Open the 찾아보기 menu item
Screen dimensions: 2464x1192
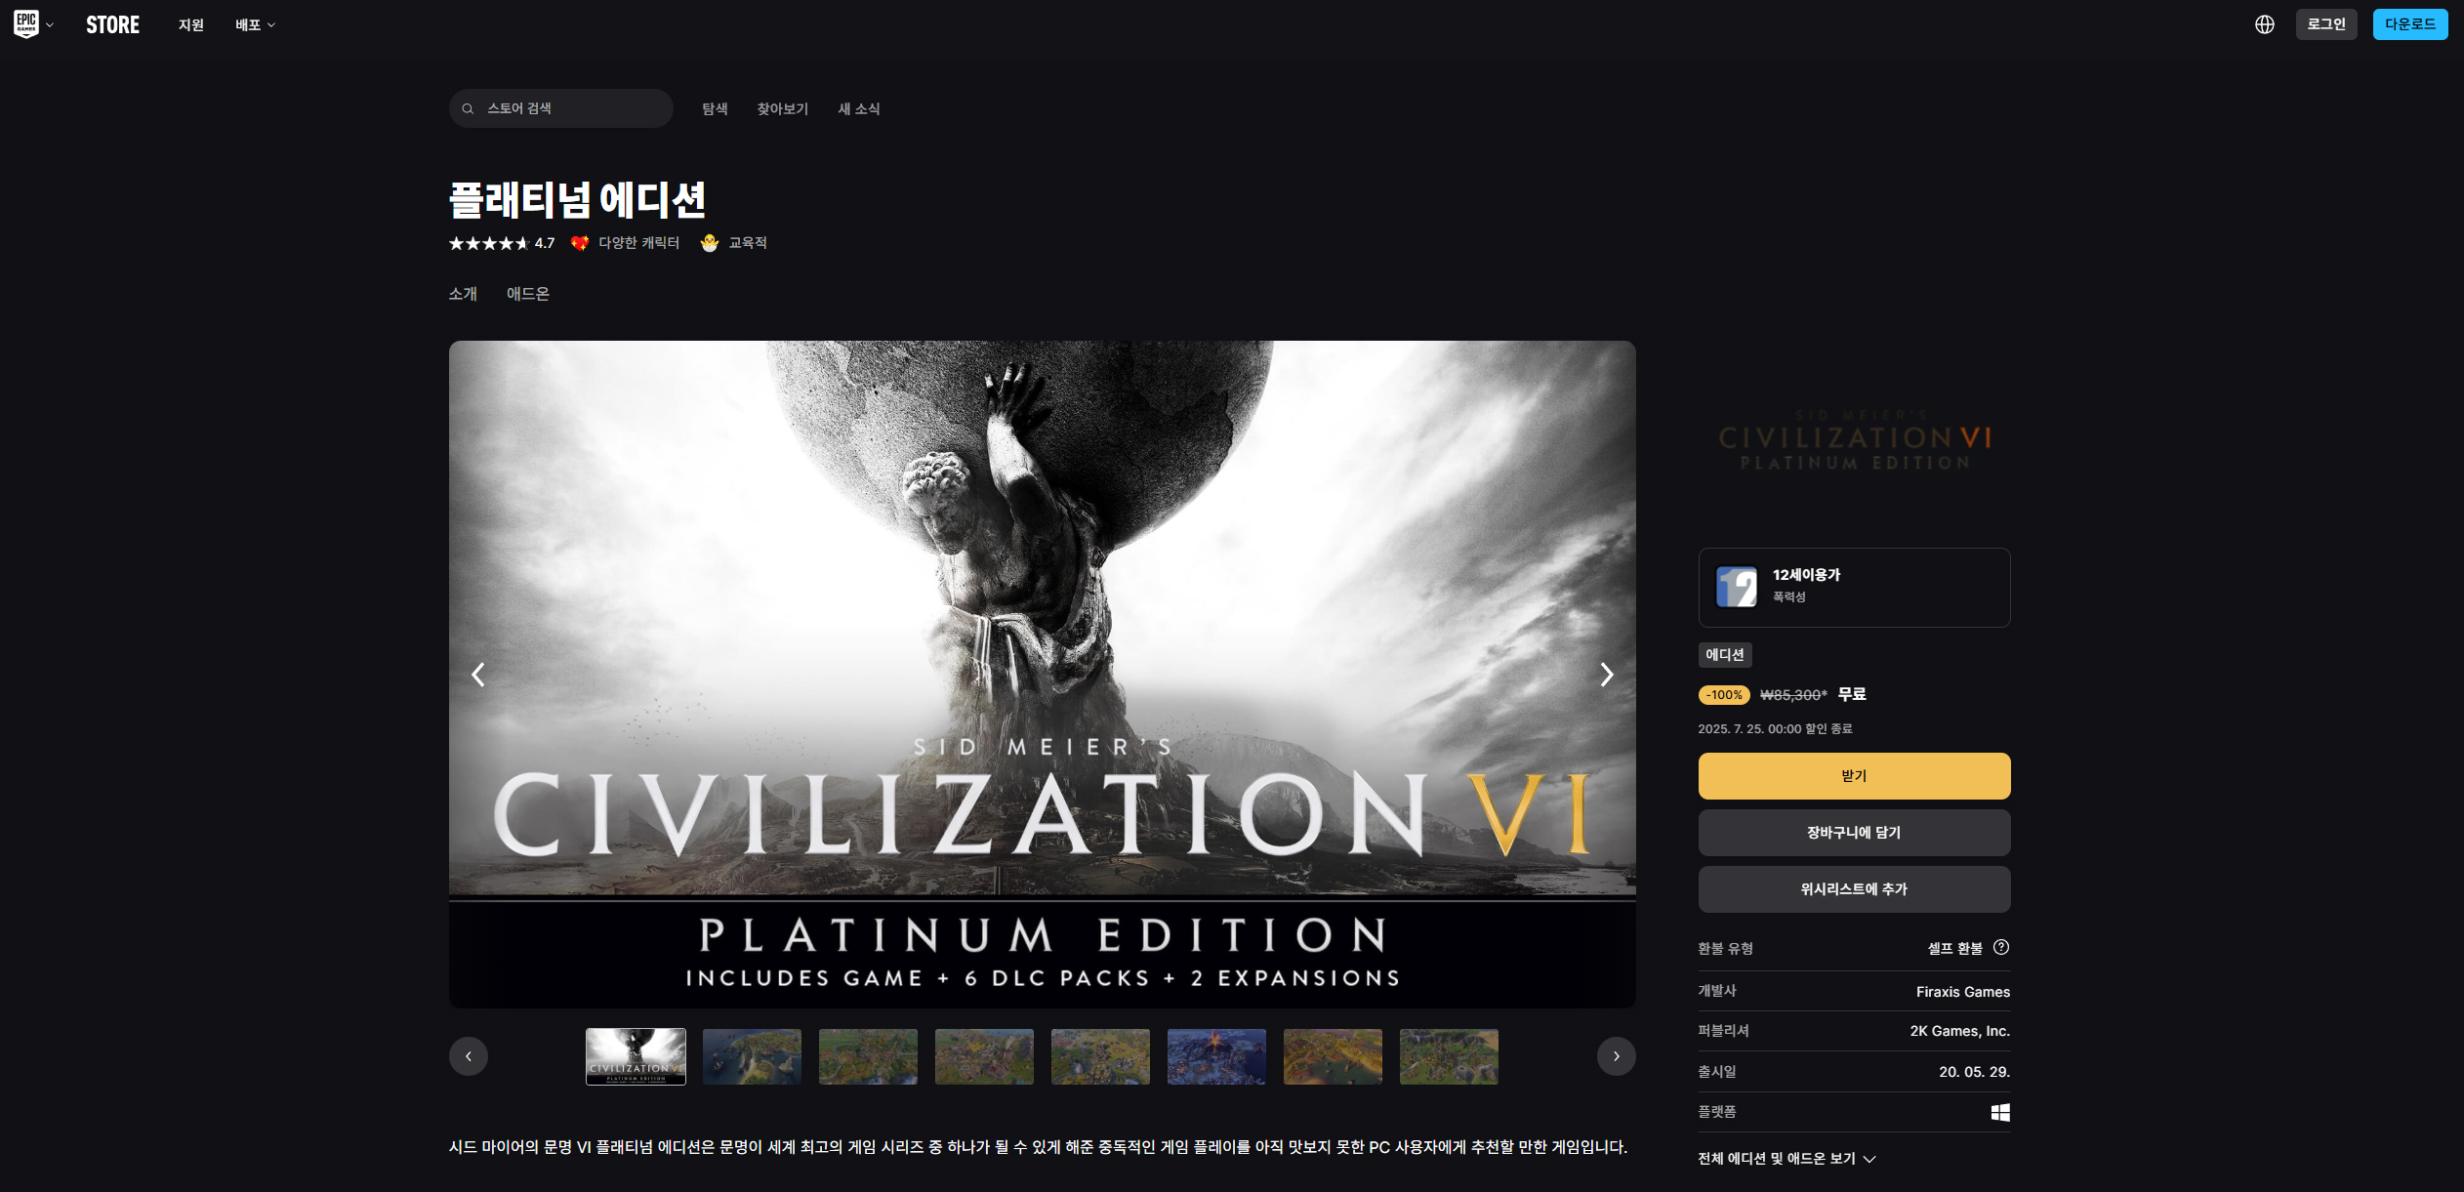782,108
